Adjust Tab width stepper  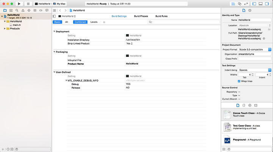click(x=253, y=75)
